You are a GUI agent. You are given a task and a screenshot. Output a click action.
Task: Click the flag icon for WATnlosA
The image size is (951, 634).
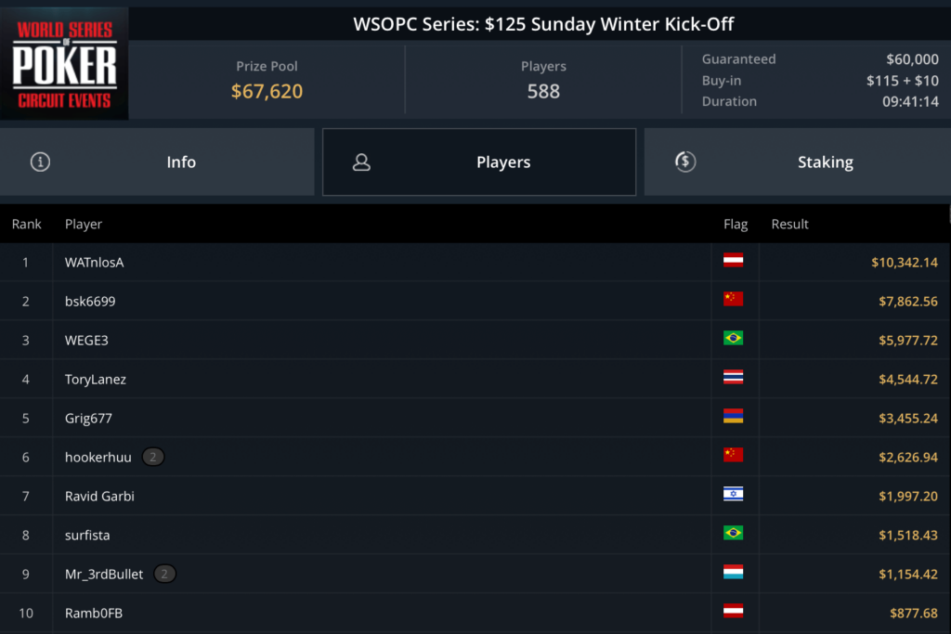[733, 261]
